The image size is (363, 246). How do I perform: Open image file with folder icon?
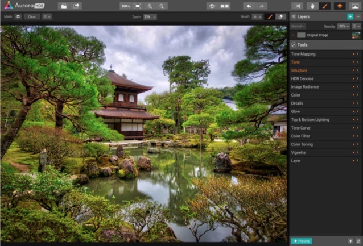(x=64, y=6)
